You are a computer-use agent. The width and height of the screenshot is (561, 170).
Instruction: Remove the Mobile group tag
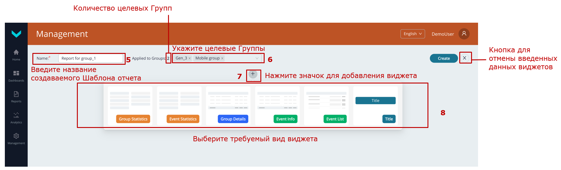(x=222, y=58)
